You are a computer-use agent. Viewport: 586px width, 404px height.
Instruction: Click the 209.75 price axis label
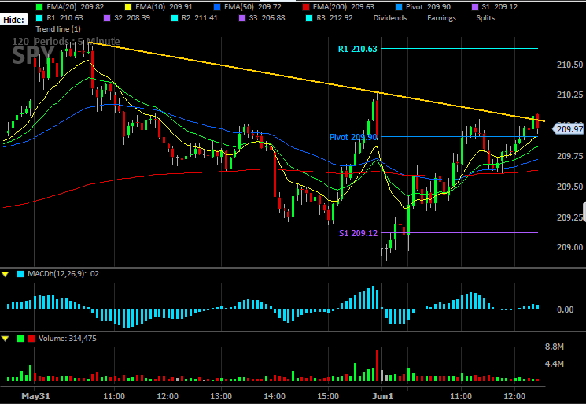coord(569,157)
